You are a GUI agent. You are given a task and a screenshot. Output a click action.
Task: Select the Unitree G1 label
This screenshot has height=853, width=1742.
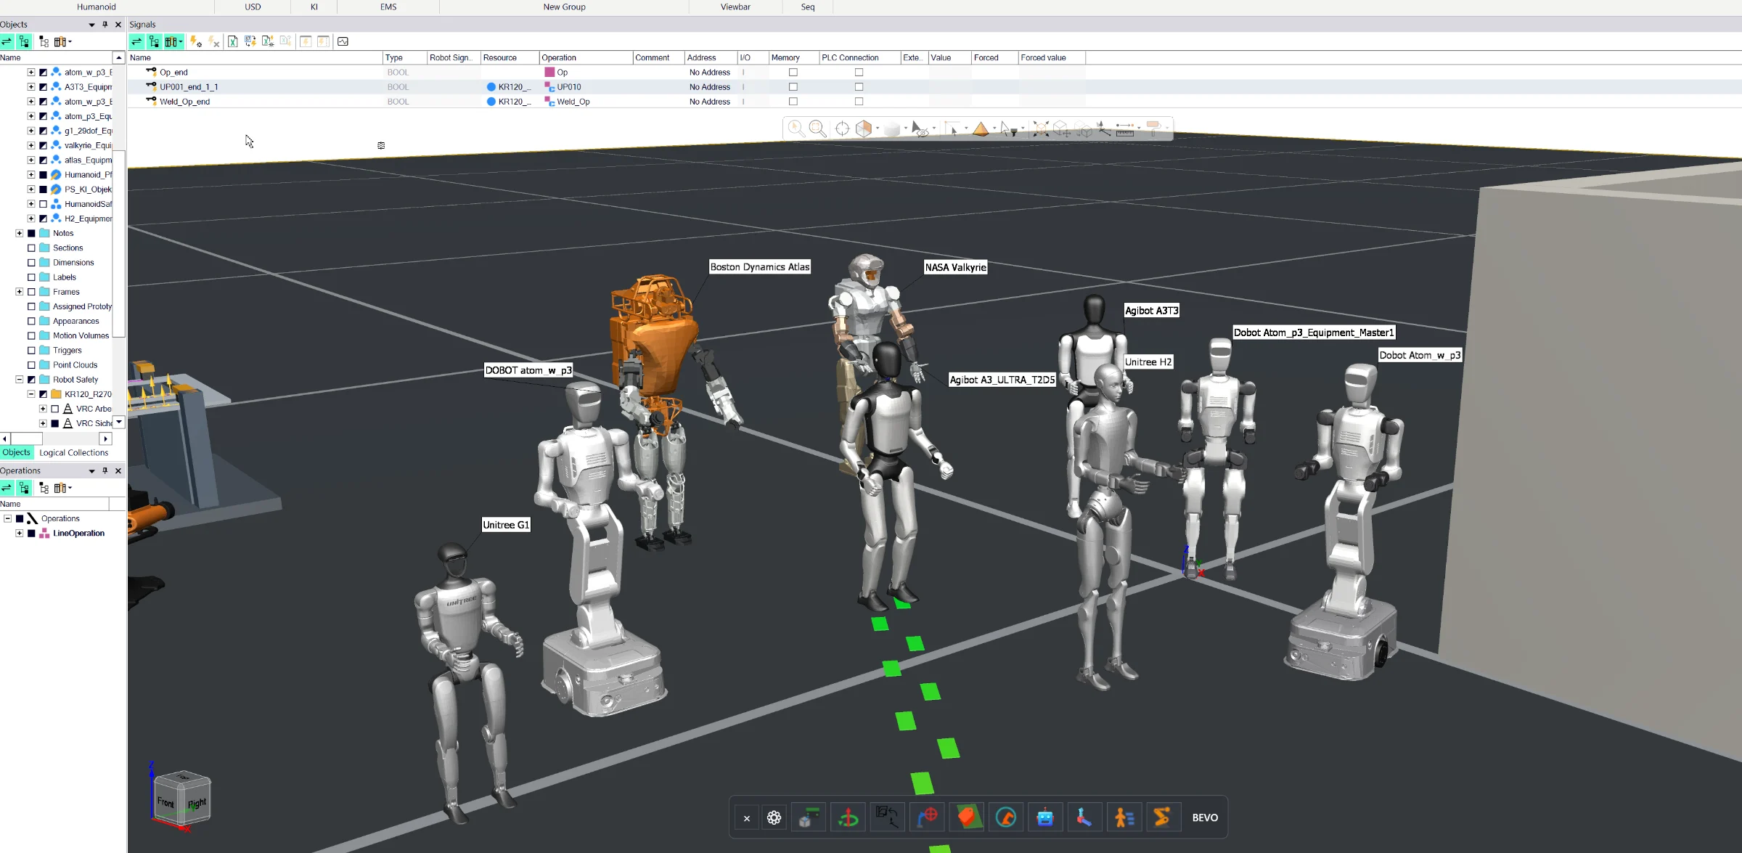[x=506, y=525]
